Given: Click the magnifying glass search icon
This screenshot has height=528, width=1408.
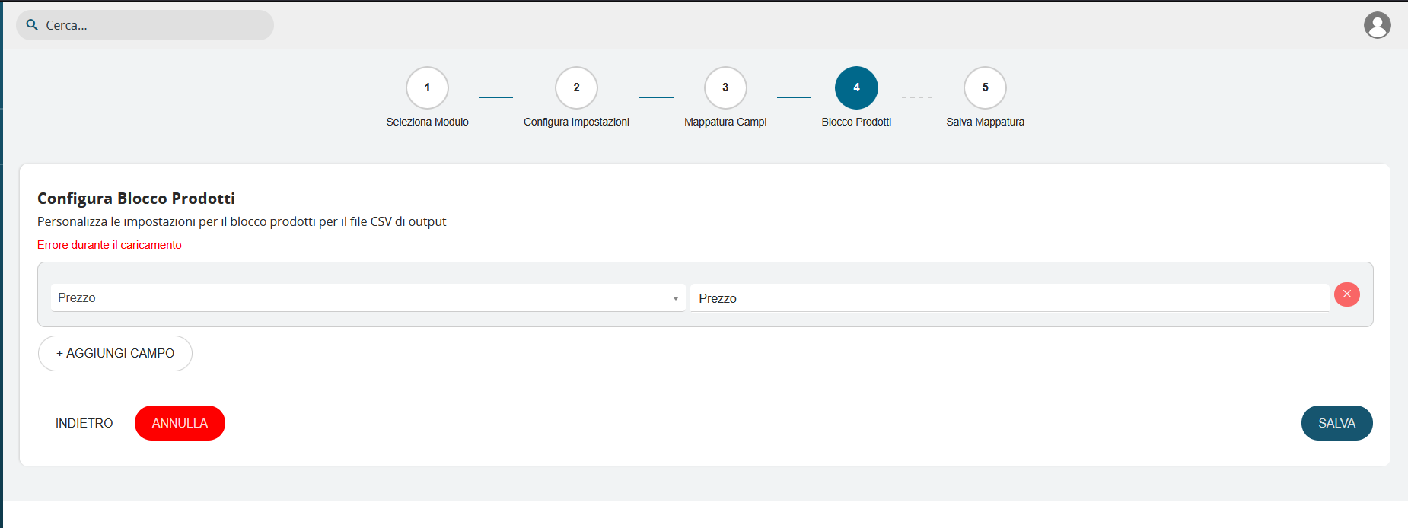Looking at the screenshot, I should tap(32, 25).
